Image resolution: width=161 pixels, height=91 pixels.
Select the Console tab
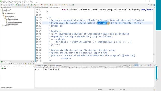point(59,65)
